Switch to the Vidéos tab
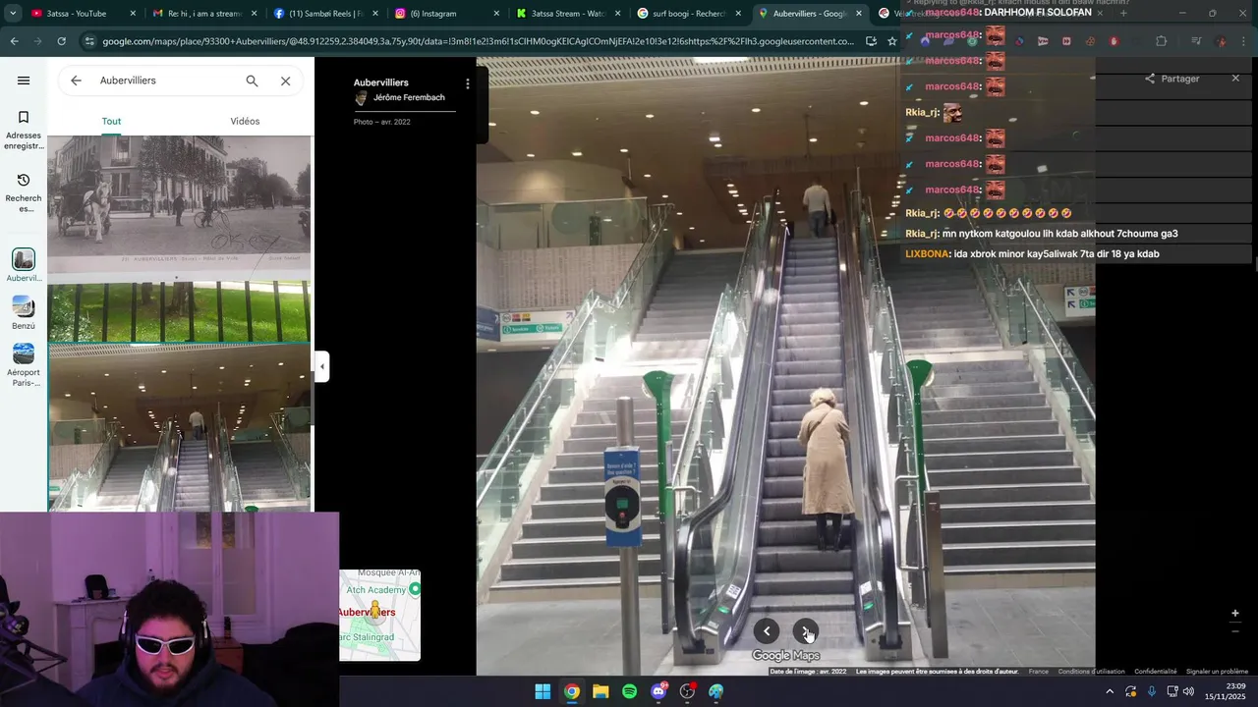This screenshot has width=1258, height=707. click(x=246, y=122)
